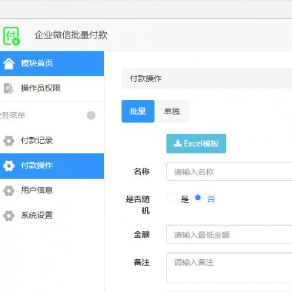Click the 是否随机 field label
This screenshot has height=292, width=292.
tap(138, 205)
